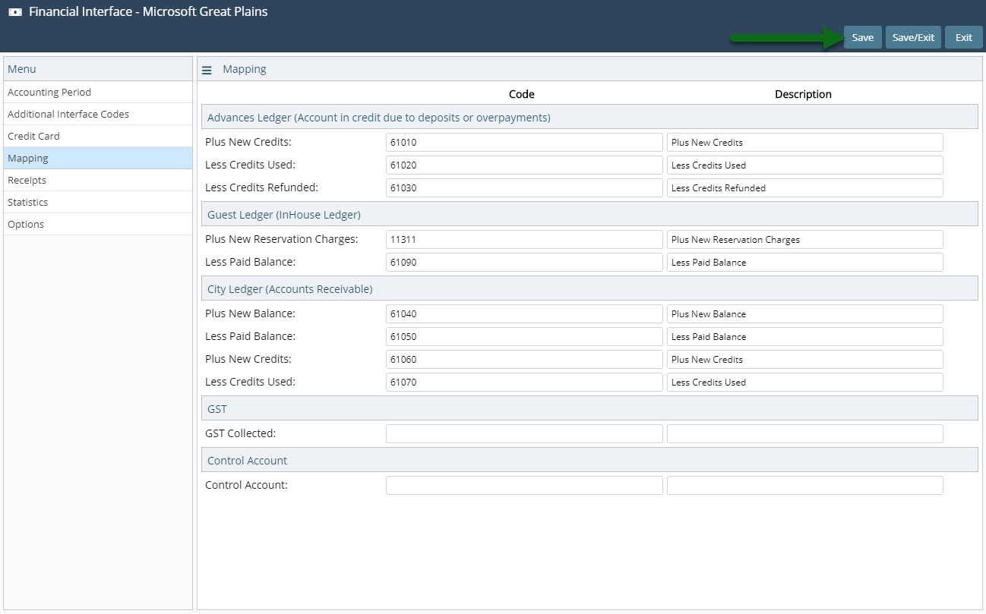
Task: Click City Ledger Less Paid Balance code 61050
Action: pyautogui.click(x=524, y=336)
